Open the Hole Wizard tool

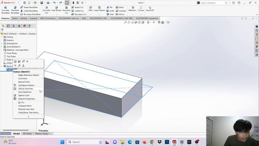[56, 9]
